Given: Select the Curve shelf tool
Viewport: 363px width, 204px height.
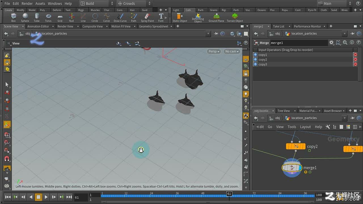Looking at the screenshot, I should tap(106, 18).
